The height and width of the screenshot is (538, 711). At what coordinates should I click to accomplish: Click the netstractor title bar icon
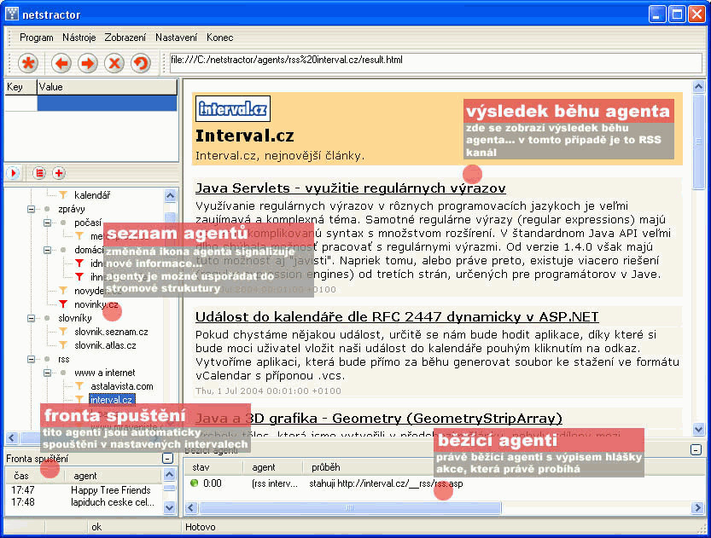(12, 14)
